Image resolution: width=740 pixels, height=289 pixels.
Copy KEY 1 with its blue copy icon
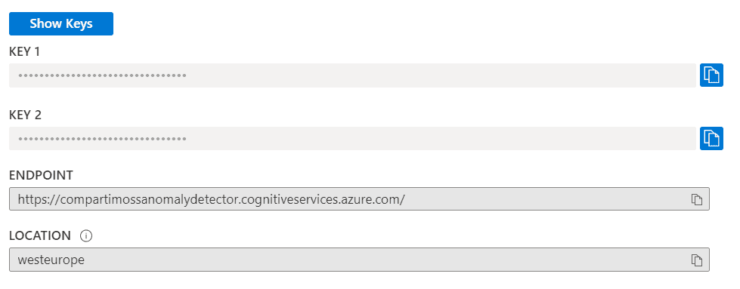tap(711, 75)
